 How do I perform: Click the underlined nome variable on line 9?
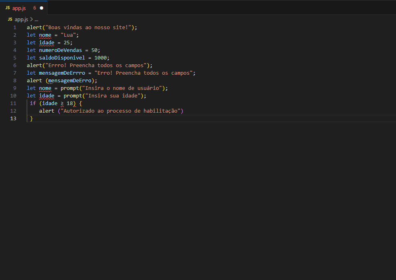pyautogui.click(x=45, y=88)
